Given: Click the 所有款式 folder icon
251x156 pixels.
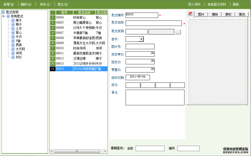Looking at the screenshot, I should pyautogui.click(x=8, y=16).
